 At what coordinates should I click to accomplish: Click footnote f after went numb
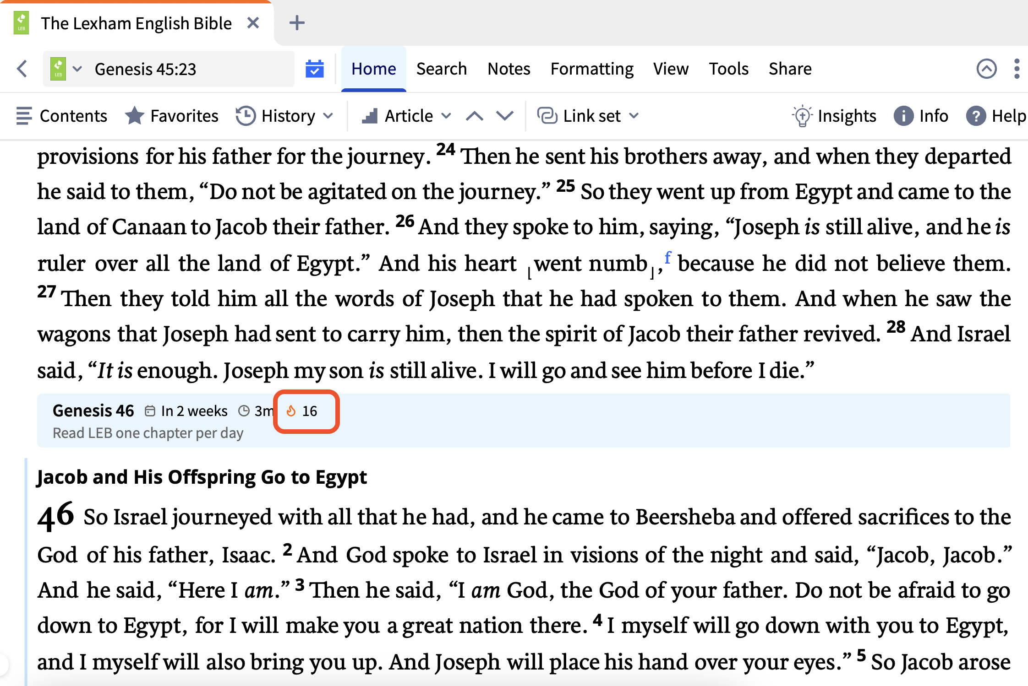(668, 258)
